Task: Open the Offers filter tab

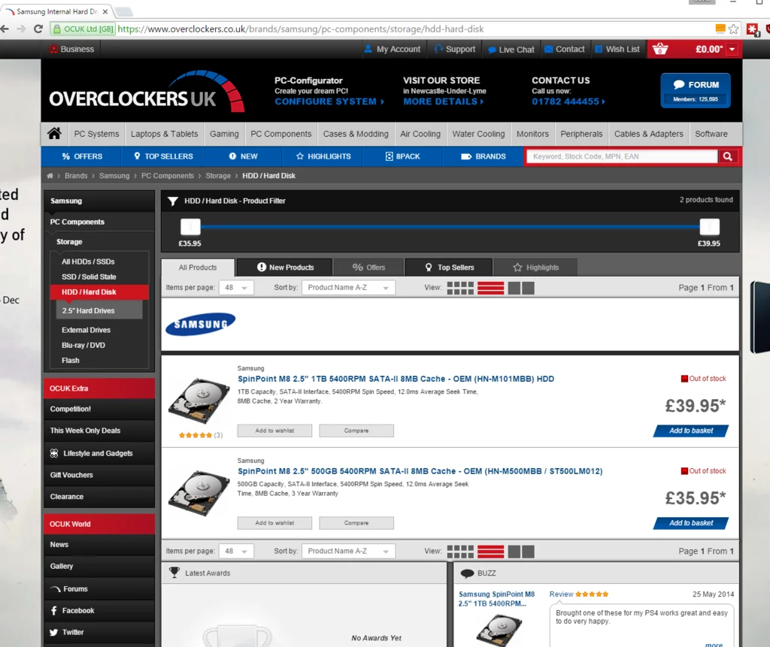Action: [368, 268]
